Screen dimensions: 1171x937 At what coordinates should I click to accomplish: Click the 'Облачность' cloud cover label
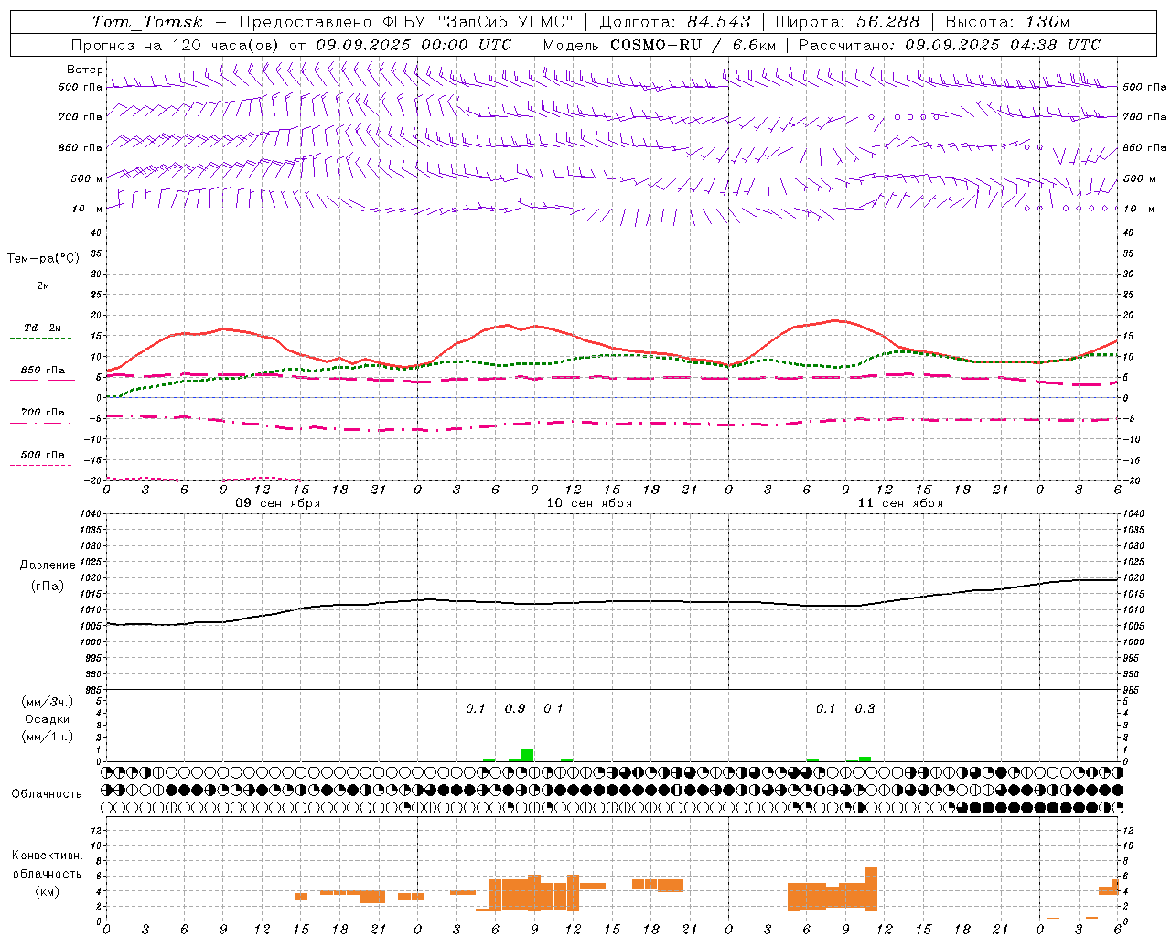(47, 794)
